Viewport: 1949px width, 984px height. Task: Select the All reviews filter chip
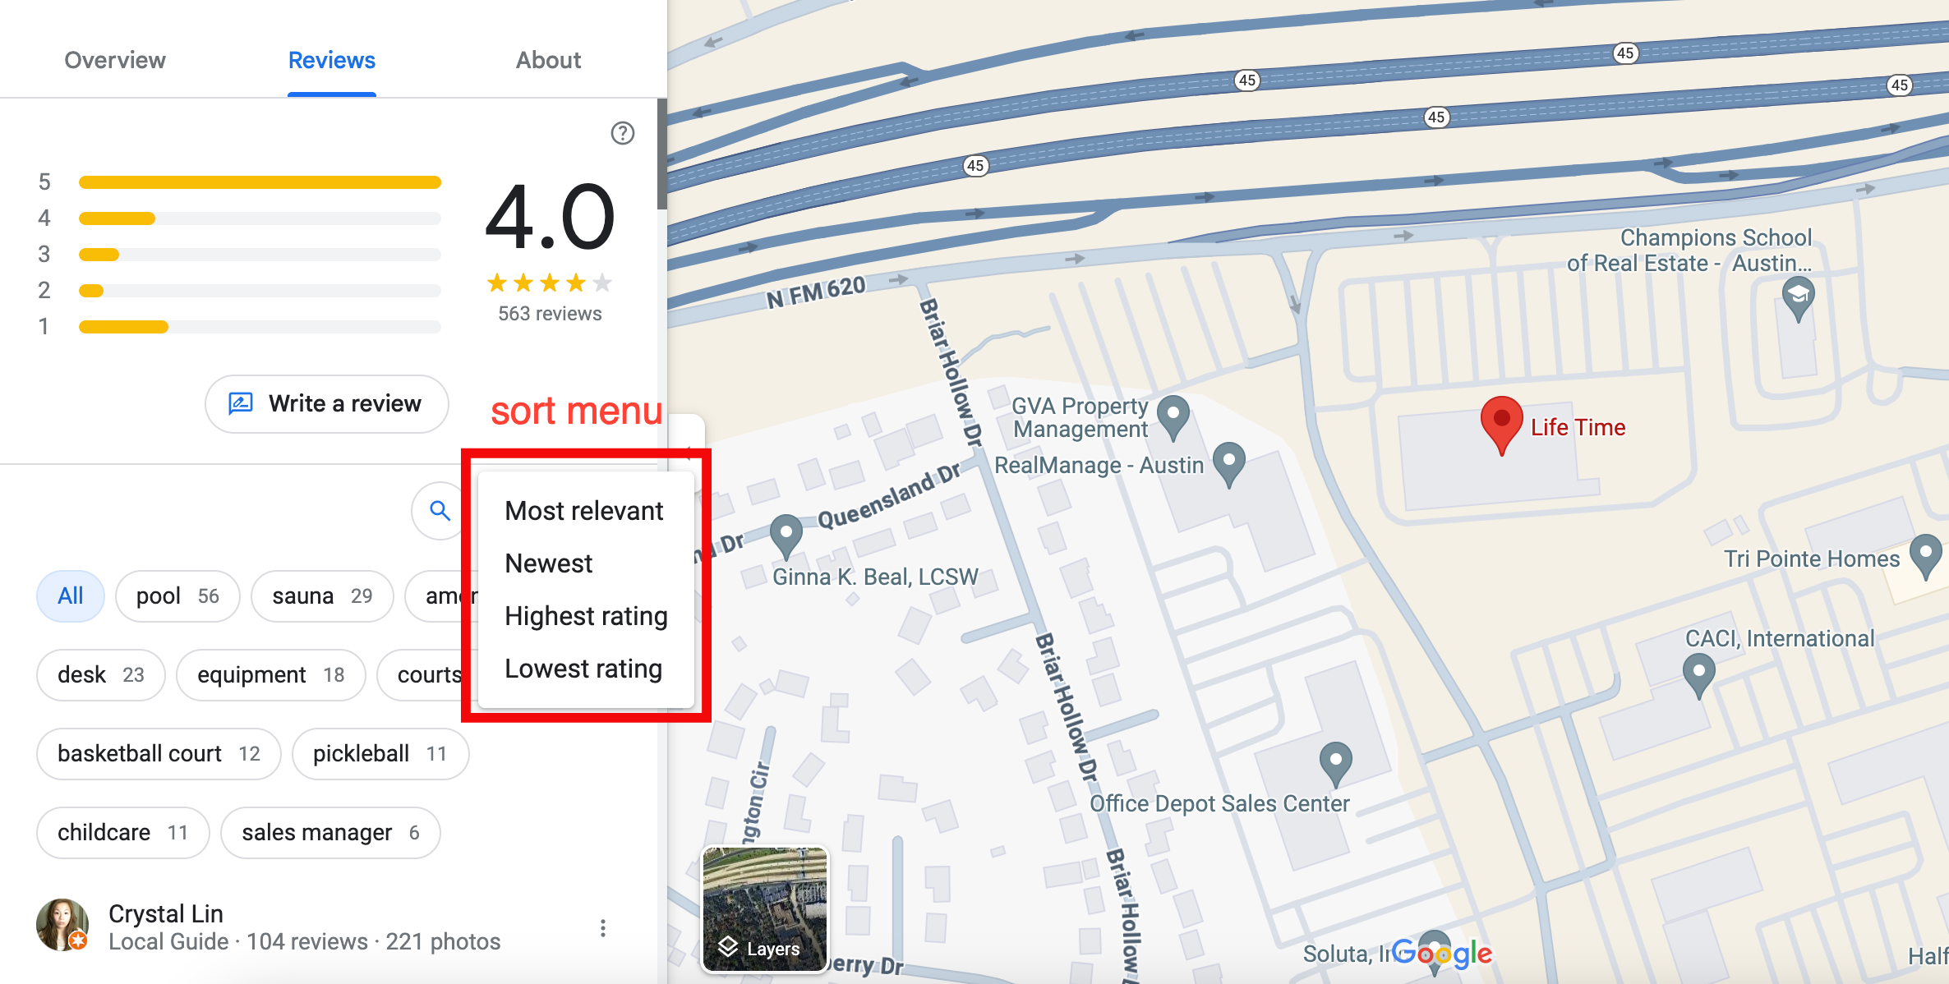point(71,596)
